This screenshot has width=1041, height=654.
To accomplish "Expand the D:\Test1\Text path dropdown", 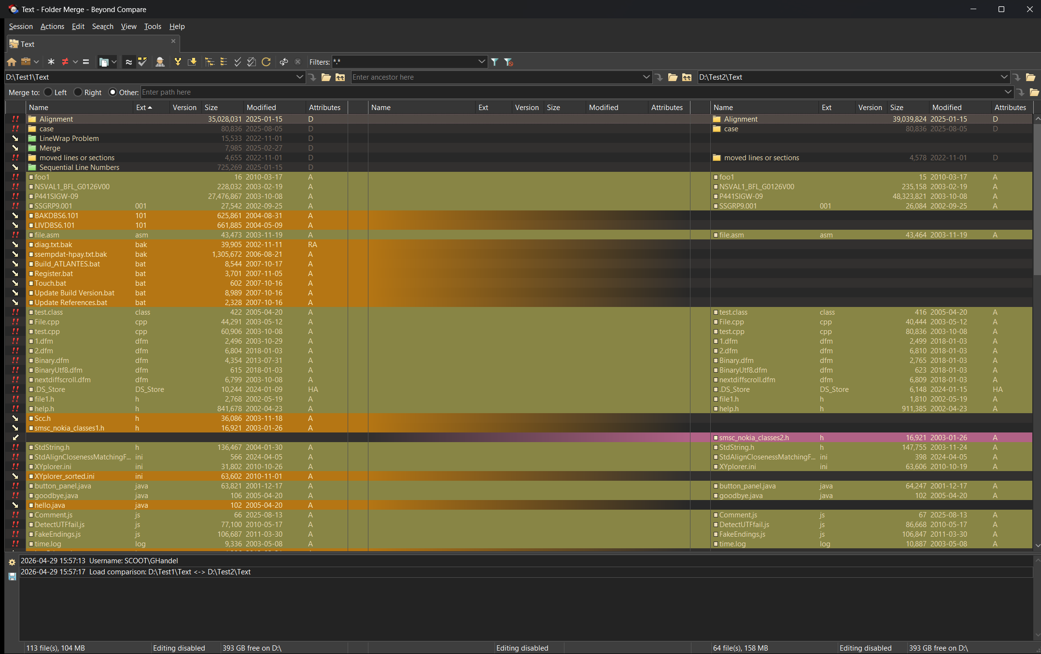I will 299,77.
